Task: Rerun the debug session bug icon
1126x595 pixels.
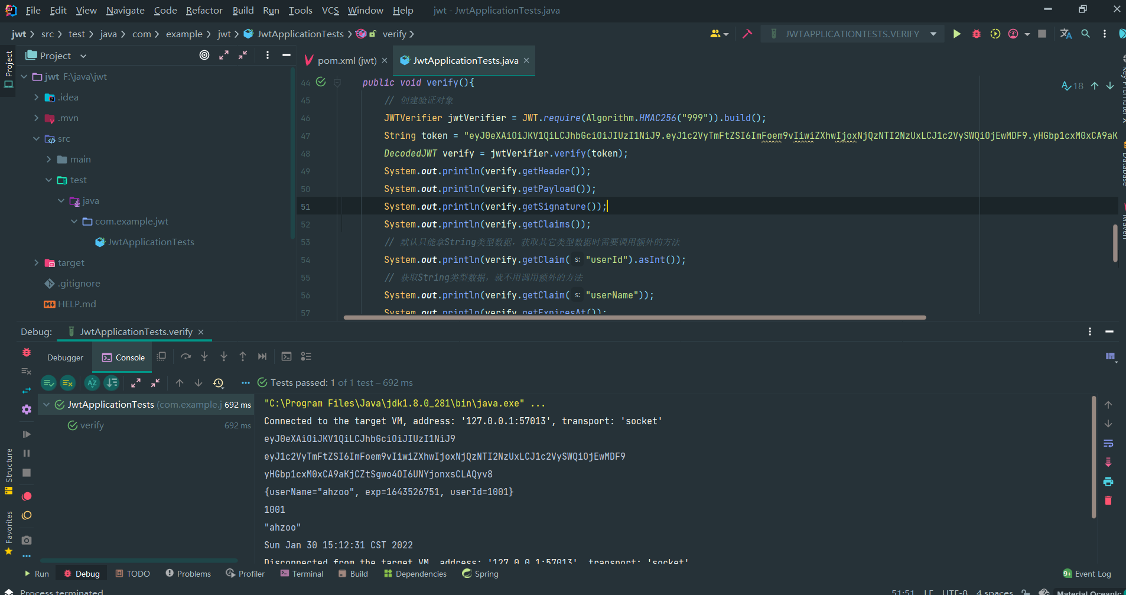Action: pos(27,352)
